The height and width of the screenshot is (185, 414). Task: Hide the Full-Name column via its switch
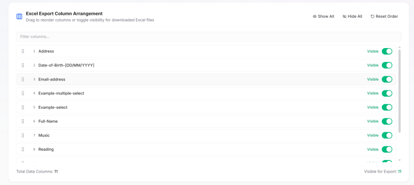pos(387,122)
